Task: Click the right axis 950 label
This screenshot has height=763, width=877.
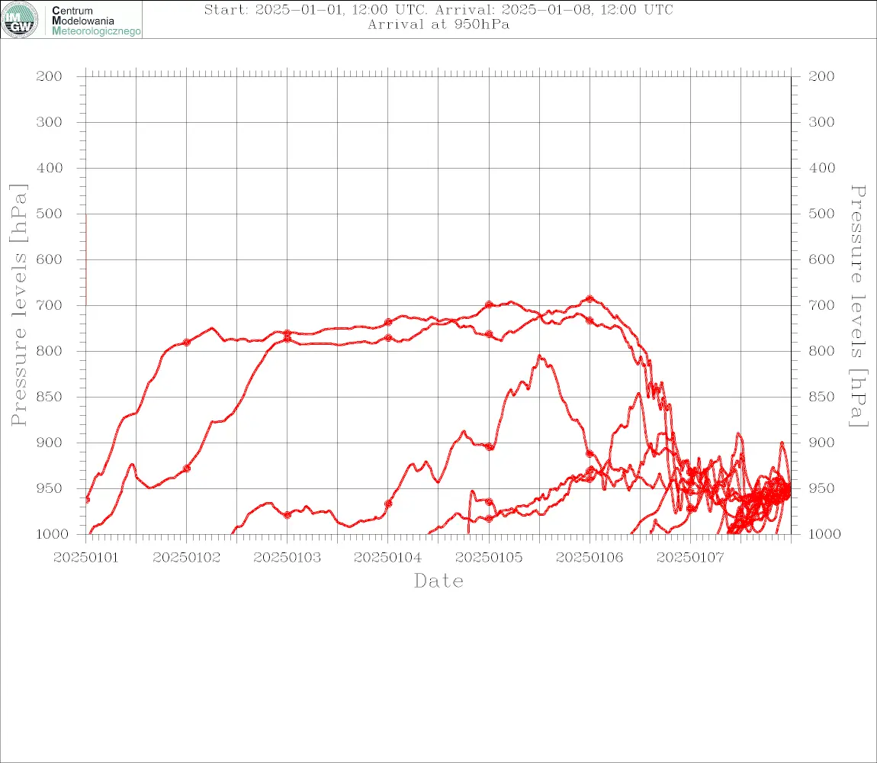Action: click(821, 488)
